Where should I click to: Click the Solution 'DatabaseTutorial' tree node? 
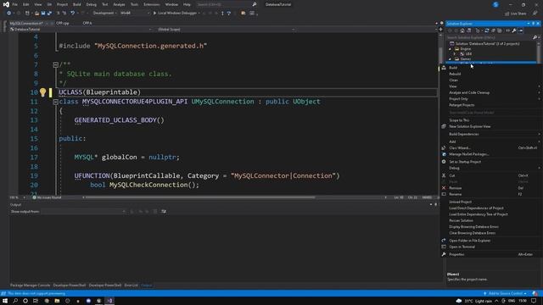point(487,44)
